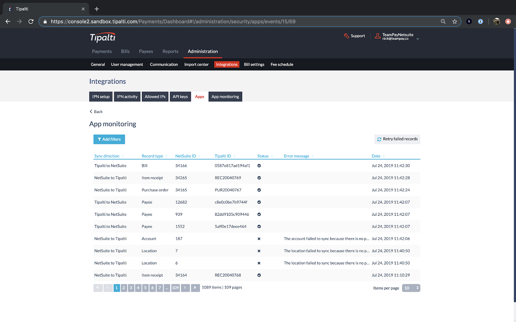The width and height of the screenshot is (516, 322).
Task: Click success status icon for Purchase order row
Action: (x=259, y=190)
